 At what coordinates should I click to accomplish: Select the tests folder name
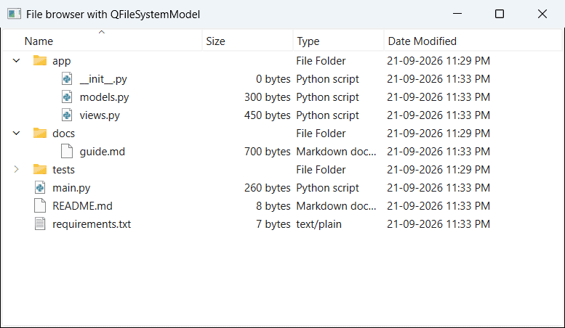(x=63, y=170)
